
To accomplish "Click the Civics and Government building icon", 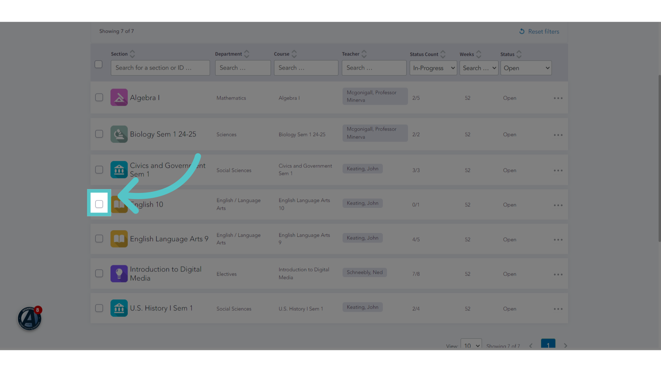I will pyautogui.click(x=119, y=170).
